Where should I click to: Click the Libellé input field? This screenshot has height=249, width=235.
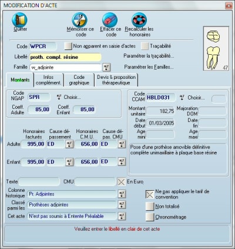(65, 57)
